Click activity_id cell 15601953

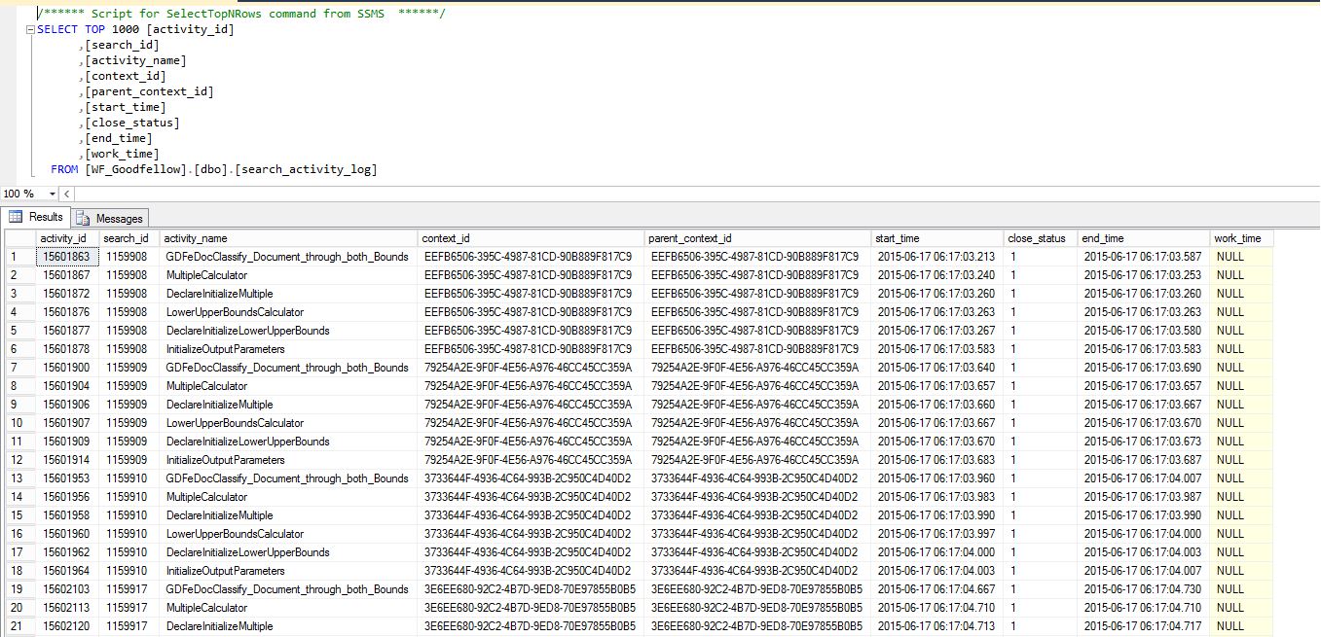pos(67,478)
